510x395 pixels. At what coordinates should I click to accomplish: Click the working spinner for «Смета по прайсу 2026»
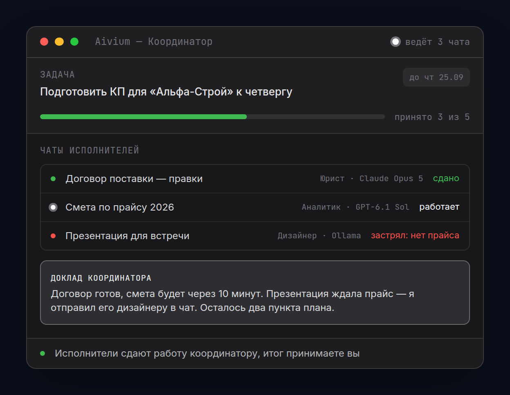coord(53,207)
